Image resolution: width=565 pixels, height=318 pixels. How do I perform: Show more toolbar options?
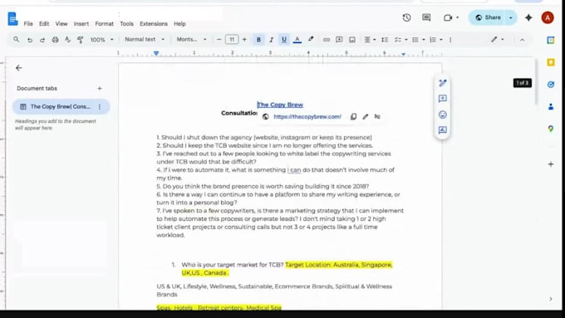click(450, 40)
